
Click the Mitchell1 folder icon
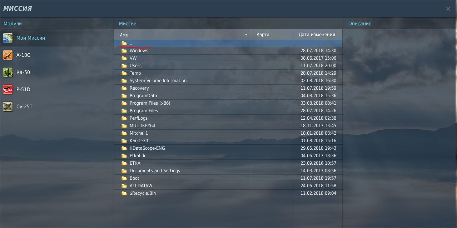pyautogui.click(x=124, y=133)
